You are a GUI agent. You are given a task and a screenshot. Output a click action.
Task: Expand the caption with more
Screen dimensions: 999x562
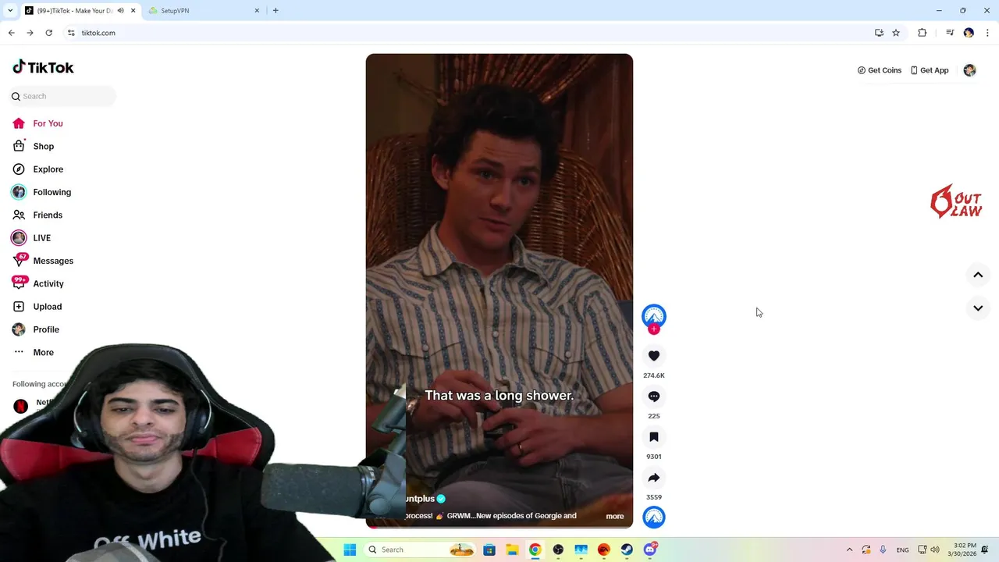pyautogui.click(x=615, y=516)
